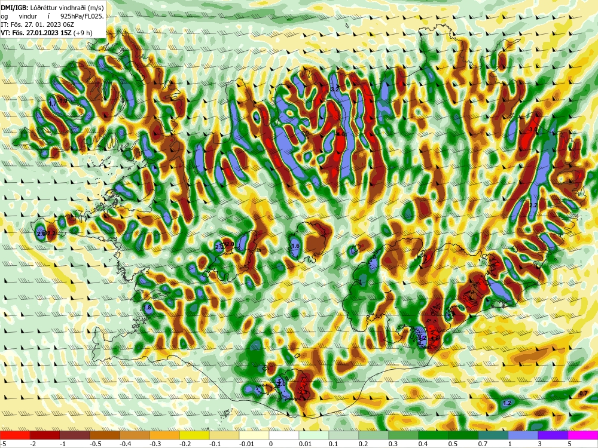The image size is (598, 448).
Task: Select the '1.7' value label on the map
Action: (53, 103)
